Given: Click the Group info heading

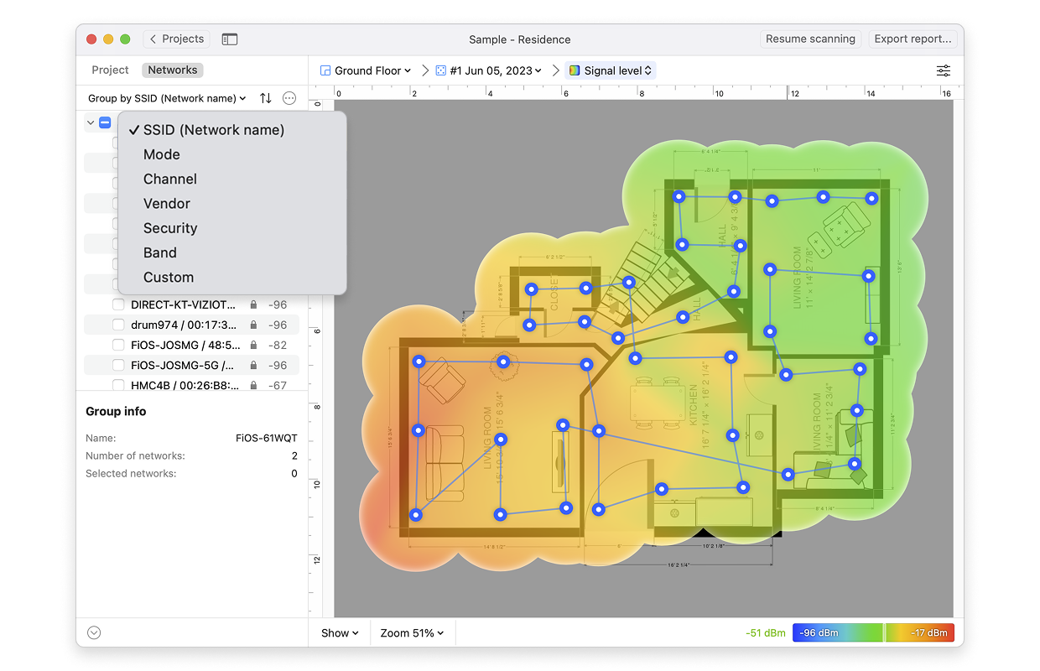Looking at the screenshot, I should (116, 412).
